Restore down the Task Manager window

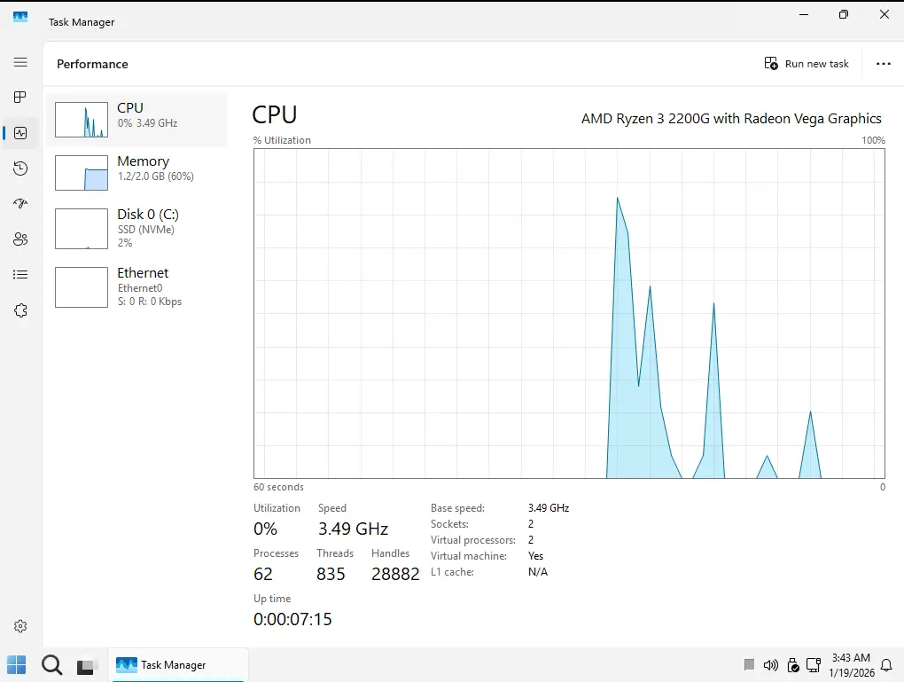point(844,14)
